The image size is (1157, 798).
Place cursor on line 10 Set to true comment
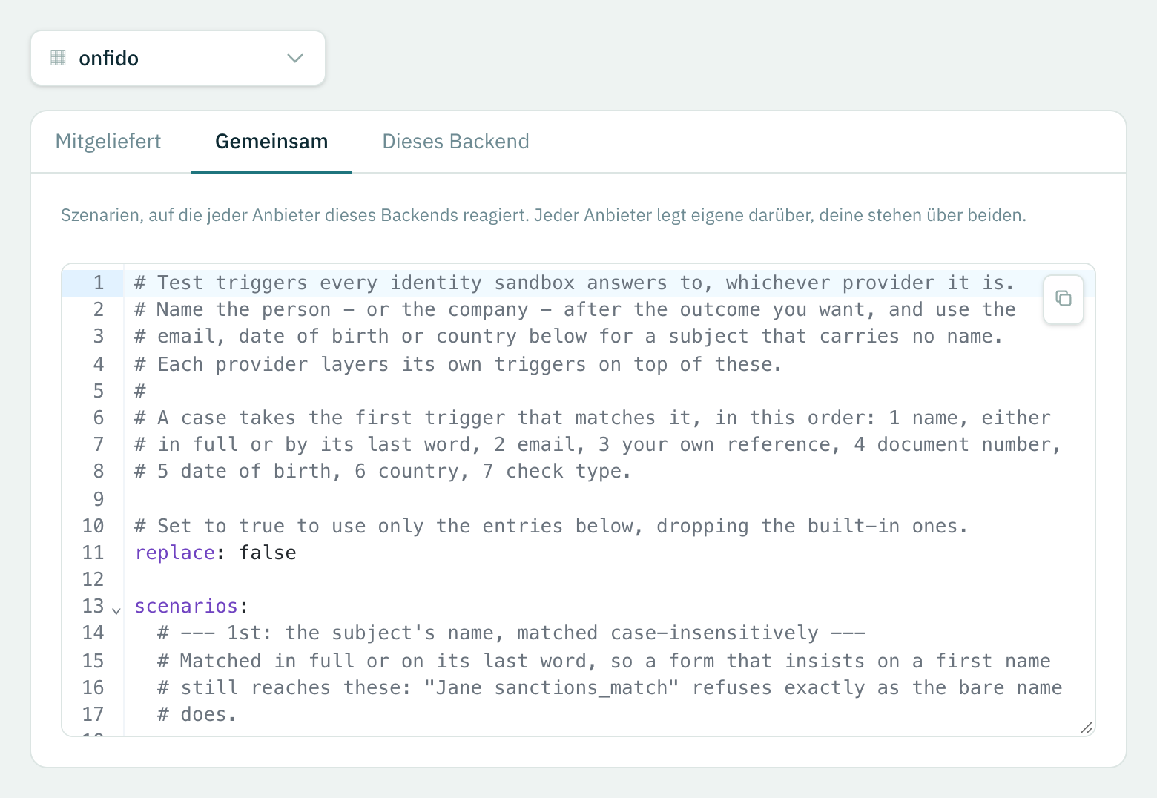click(551, 526)
